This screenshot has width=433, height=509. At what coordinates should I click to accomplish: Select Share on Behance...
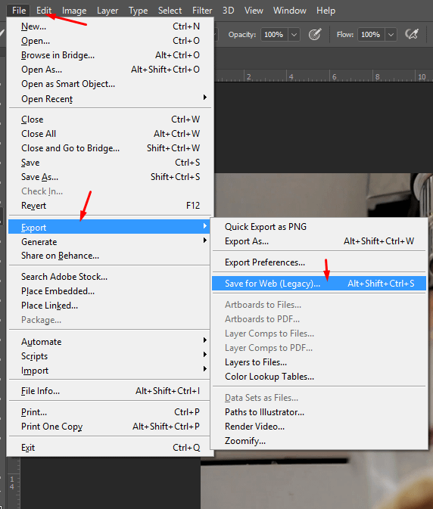click(111, 256)
